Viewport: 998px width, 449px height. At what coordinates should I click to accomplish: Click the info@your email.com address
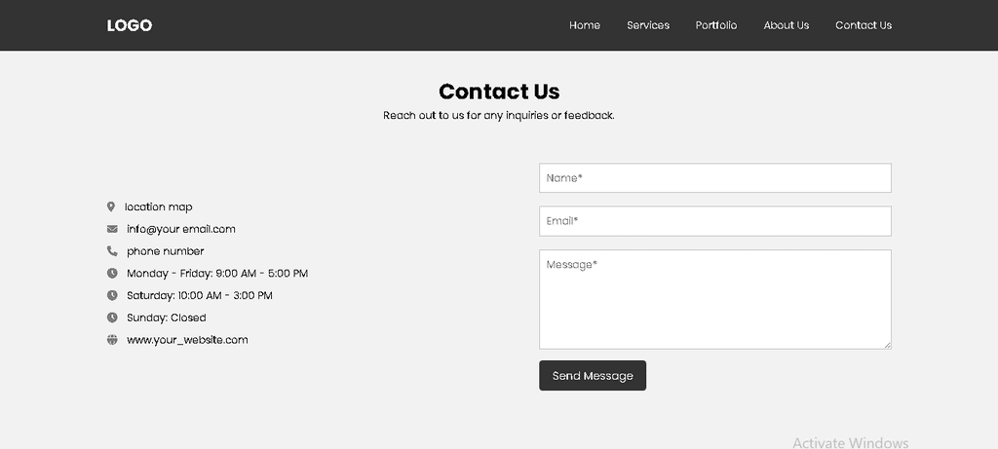(181, 229)
